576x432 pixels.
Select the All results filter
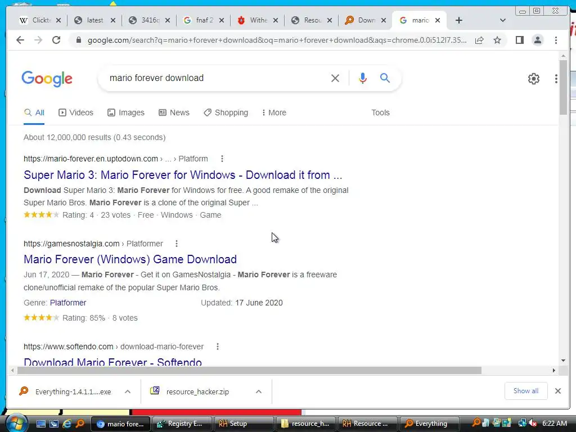coord(34,112)
